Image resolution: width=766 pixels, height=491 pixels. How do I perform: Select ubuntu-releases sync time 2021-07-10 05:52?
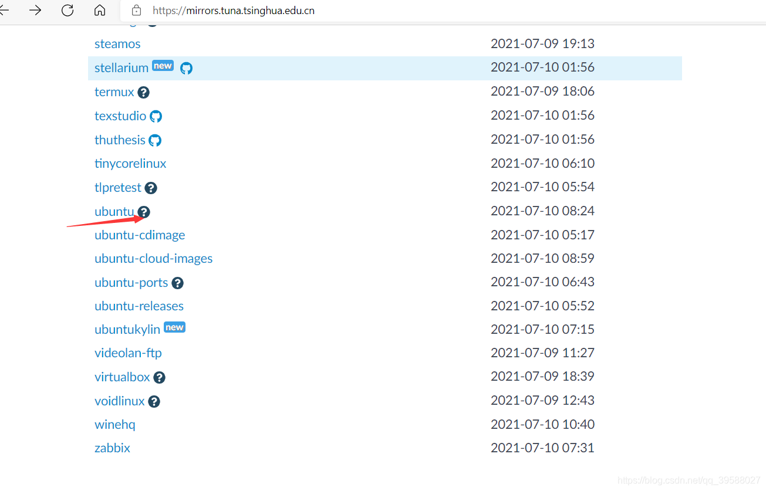542,306
